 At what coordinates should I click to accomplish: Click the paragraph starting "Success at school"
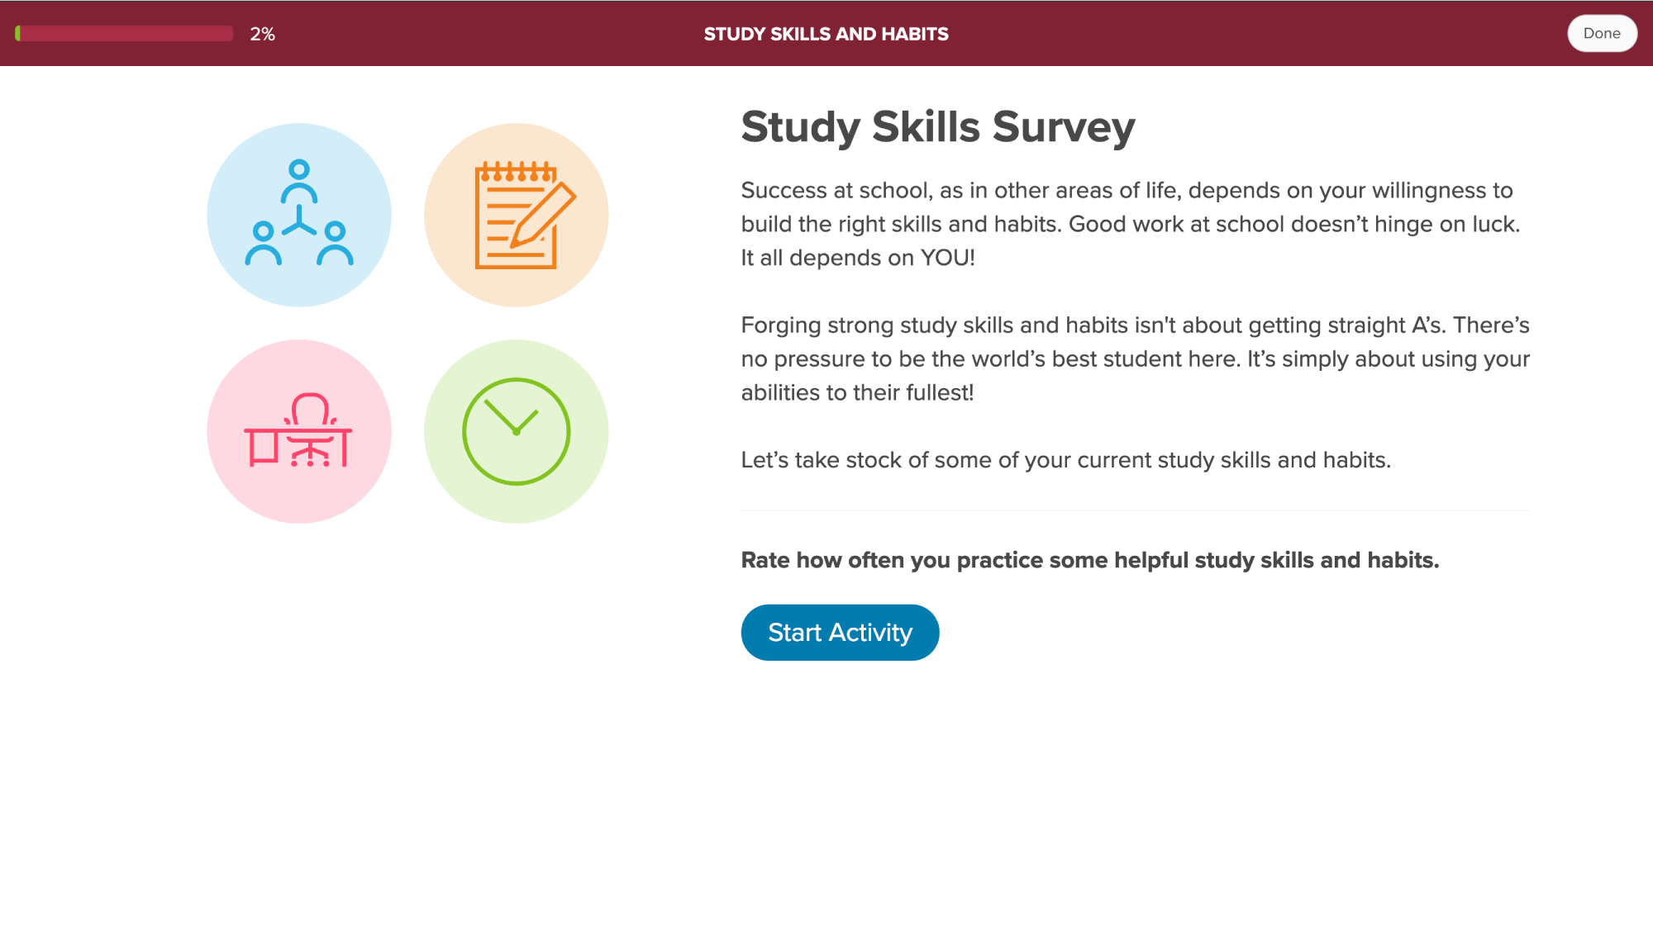point(1130,224)
